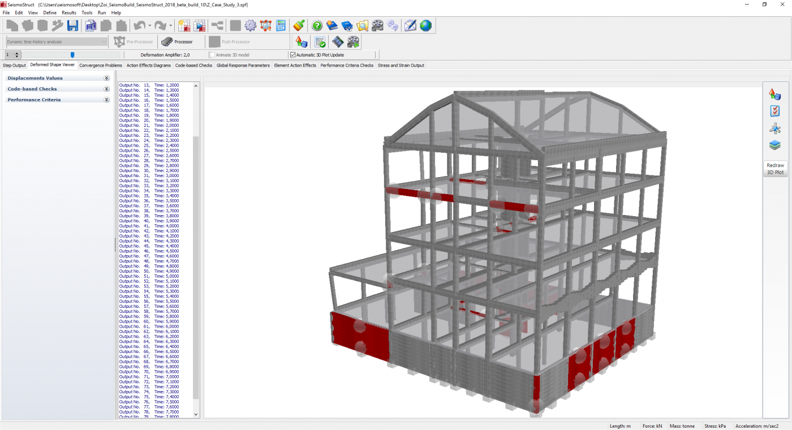The width and height of the screenshot is (792, 430).
Task: Open the Define menu
Action: point(50,12)
